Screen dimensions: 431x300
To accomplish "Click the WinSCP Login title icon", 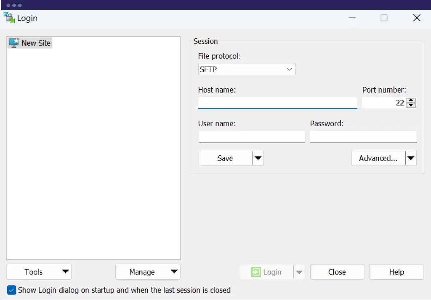I will pyautogui.click(x=9, y=18).
